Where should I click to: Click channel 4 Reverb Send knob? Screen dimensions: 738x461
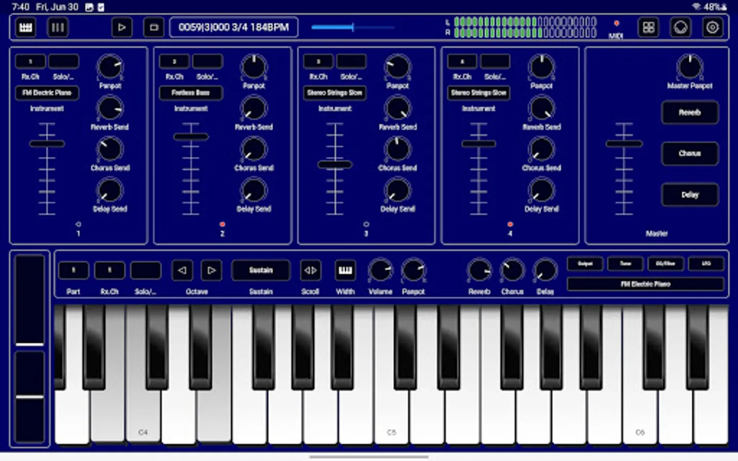[542, 108]
